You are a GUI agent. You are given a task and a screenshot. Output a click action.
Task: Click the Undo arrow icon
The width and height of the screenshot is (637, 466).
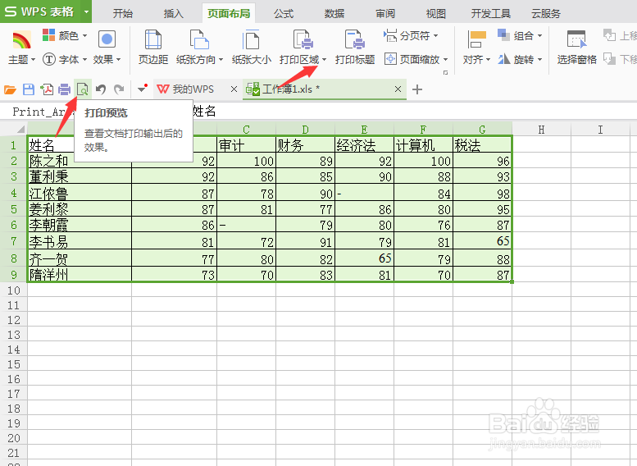click(101, 89)
